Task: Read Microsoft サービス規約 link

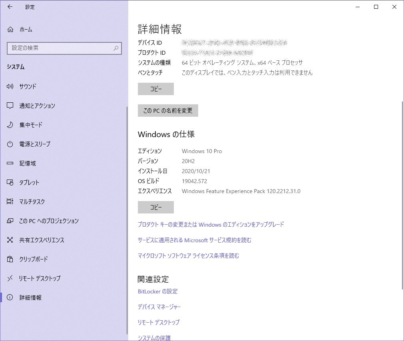Action: [x=194, y=240]
